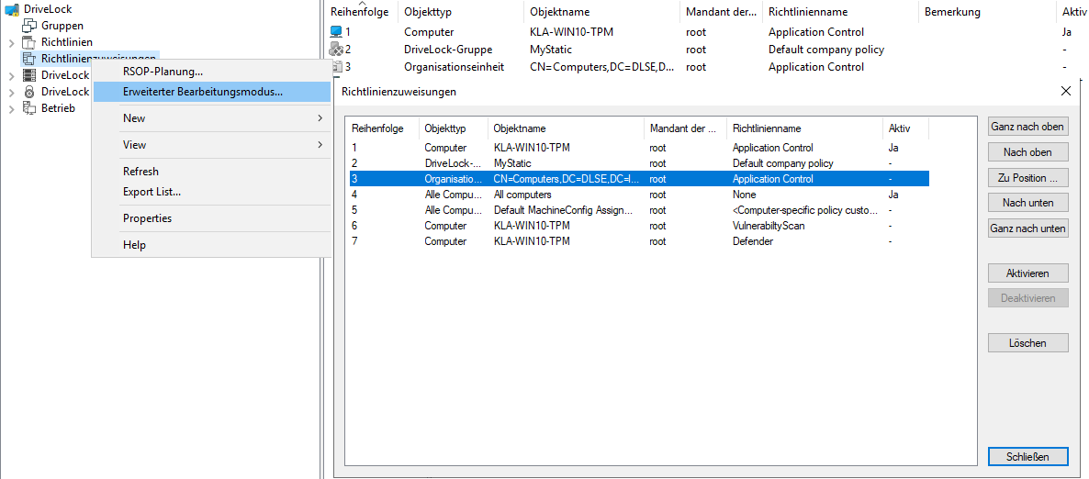
Task: Click the Betrieb tree icon
Action: point(29,107)
